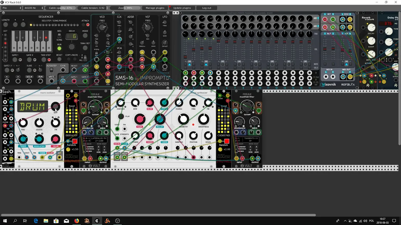Screen dimensions: 401x225
Task: Open Microsoft Edge from the taskbar
Action: click(x=36, y=221)
